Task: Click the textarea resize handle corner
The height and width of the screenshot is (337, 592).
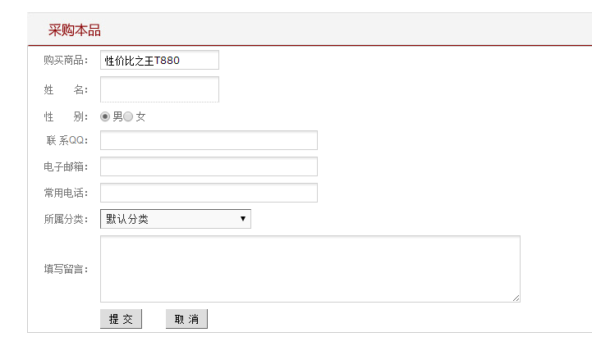Action: pyautogui.click(x=516, y=298)
